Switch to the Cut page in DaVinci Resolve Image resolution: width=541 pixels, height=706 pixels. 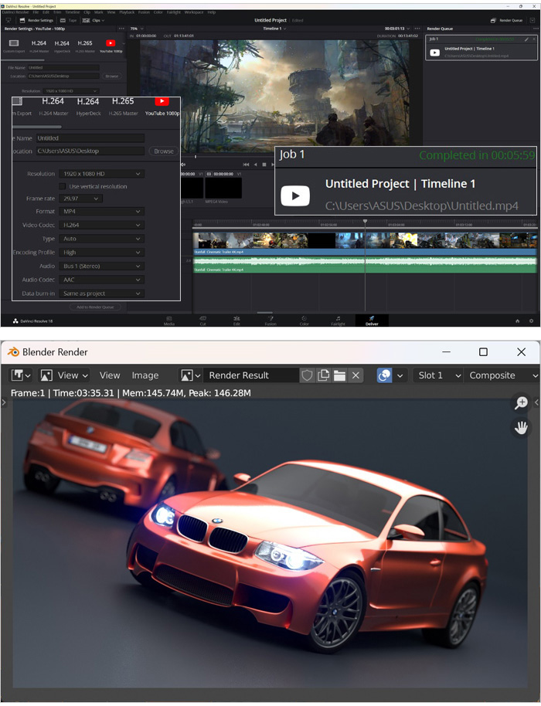[x=202, y=321]
